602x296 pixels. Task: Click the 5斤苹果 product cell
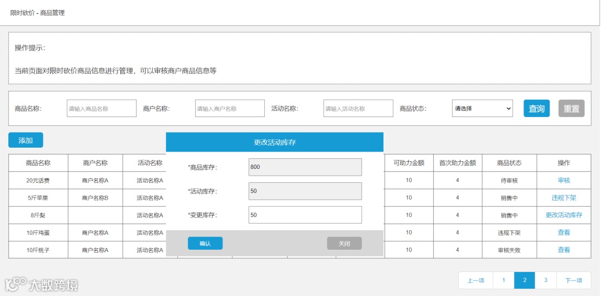pos(38,198)
